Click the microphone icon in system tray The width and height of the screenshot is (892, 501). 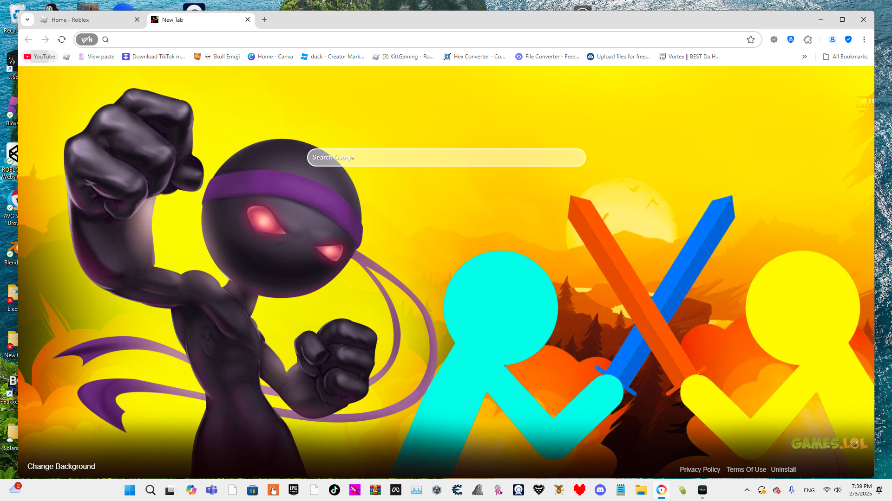pyautogui.click(x=792, y=490)
